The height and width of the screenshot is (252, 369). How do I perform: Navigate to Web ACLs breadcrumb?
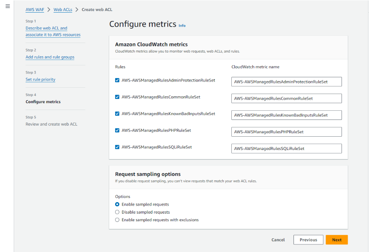pos(63,10)
